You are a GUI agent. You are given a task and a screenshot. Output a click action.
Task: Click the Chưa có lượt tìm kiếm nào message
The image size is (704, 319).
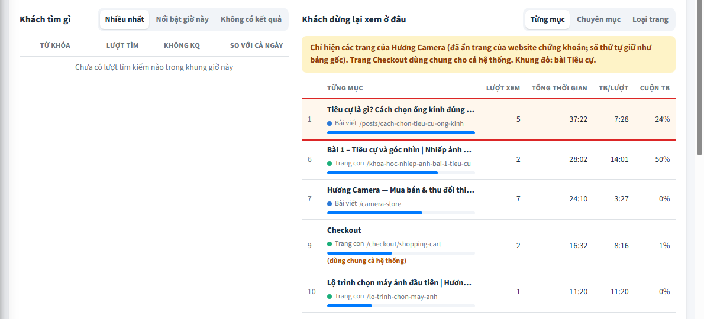pyautogui.click(x=154, y=68)
